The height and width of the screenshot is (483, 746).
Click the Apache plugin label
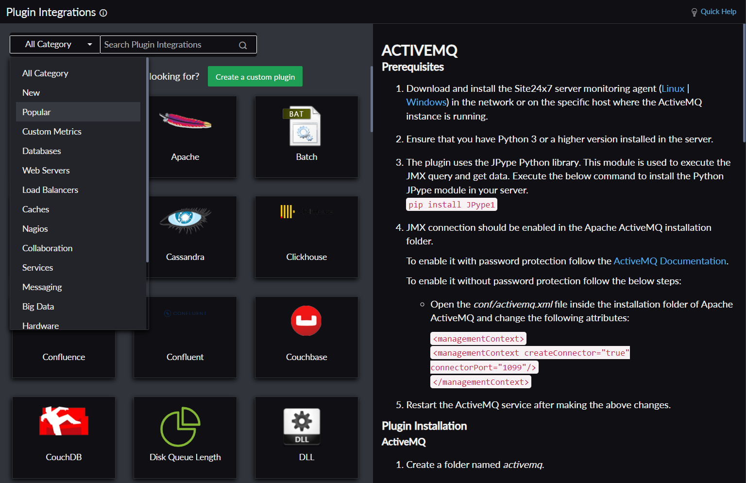(x=185, y=157)
